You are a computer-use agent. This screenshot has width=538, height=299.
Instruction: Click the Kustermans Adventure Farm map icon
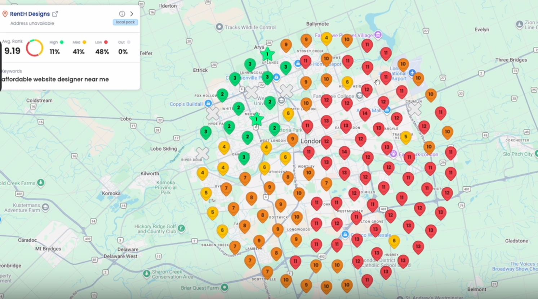(45, 207)
